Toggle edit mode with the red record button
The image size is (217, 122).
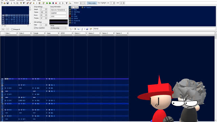coord(56,3)
